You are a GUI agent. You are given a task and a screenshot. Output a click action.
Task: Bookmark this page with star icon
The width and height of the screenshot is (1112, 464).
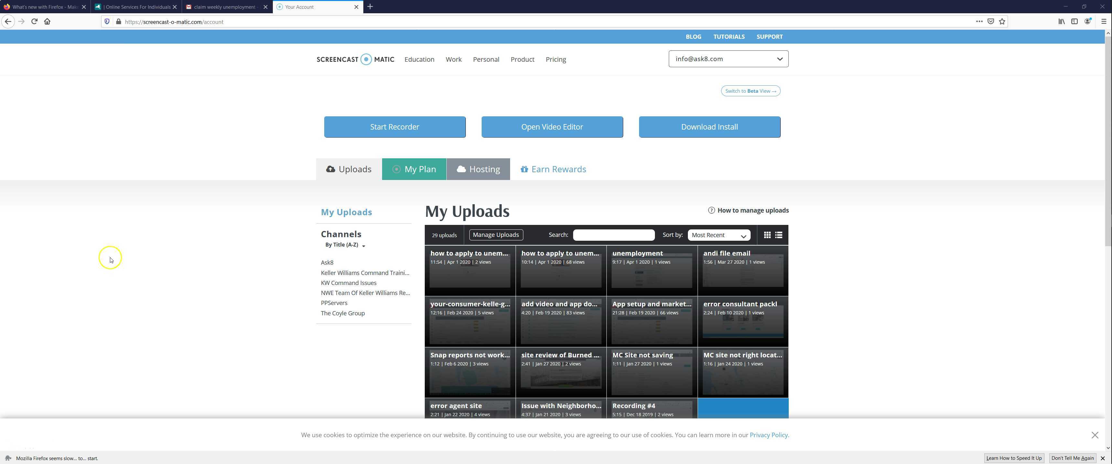[x=1002, y=22]
